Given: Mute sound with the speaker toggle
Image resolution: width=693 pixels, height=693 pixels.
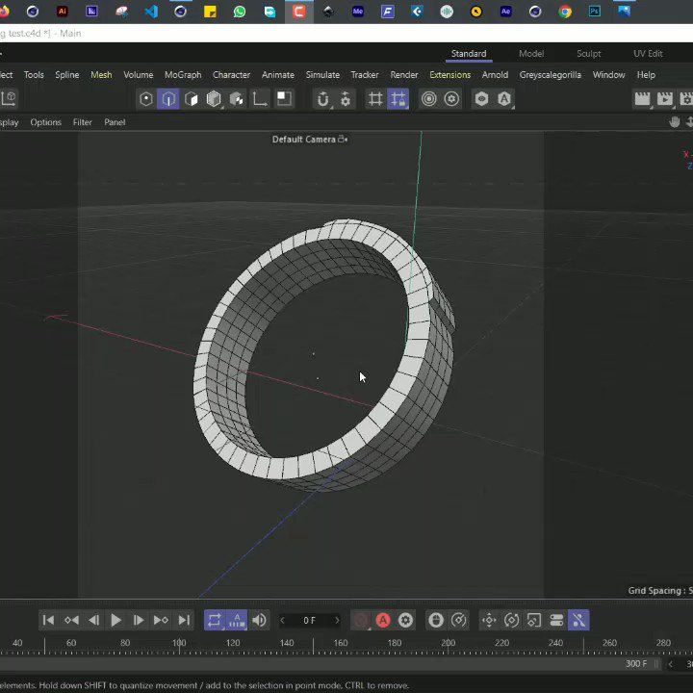Looking at the screenshot, I should [259, 620].
